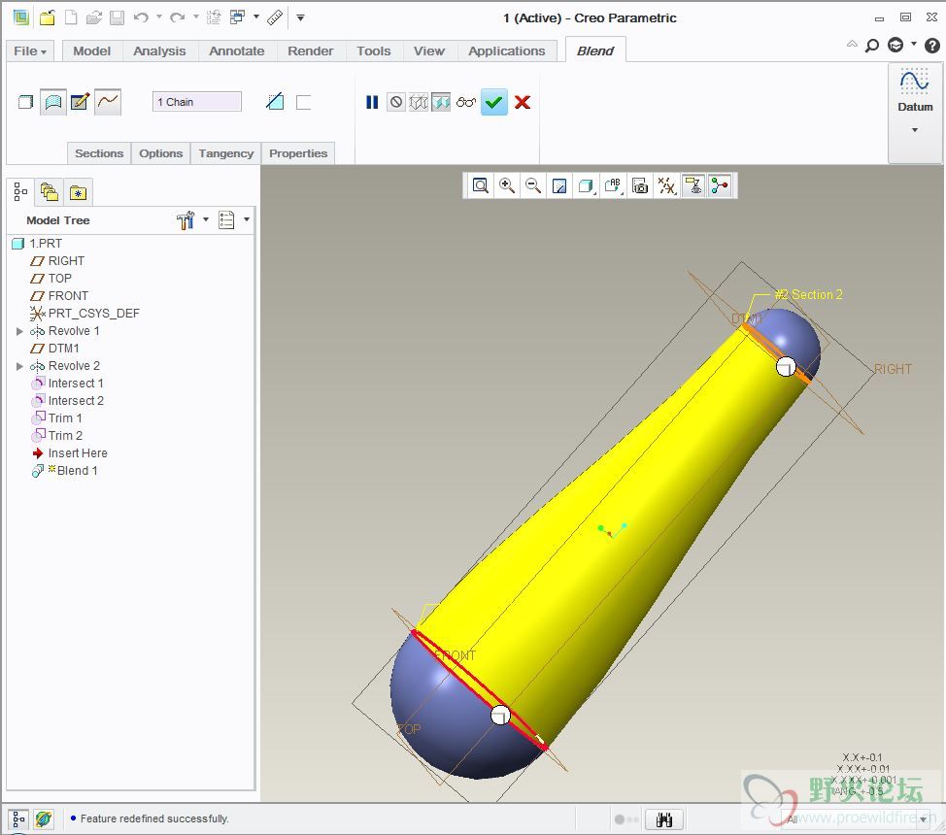The height and width of the screenshot is (835, 946).
Task: Click the drag handle on Section 2
Action: pos(785,366)
